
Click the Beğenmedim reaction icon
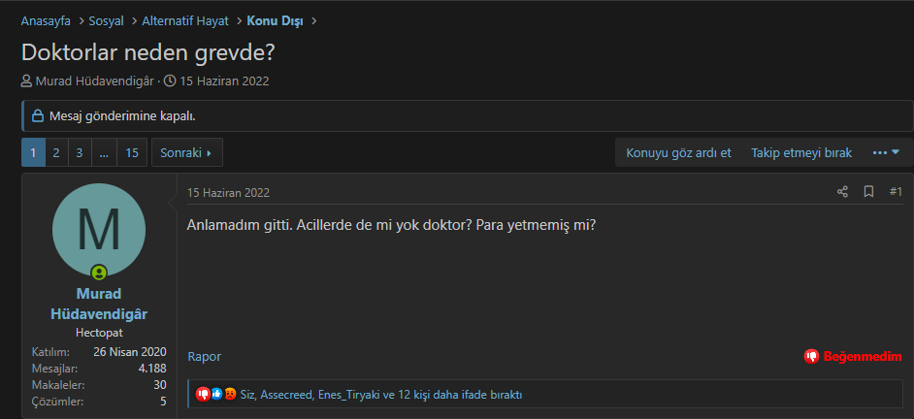(811, 357)
